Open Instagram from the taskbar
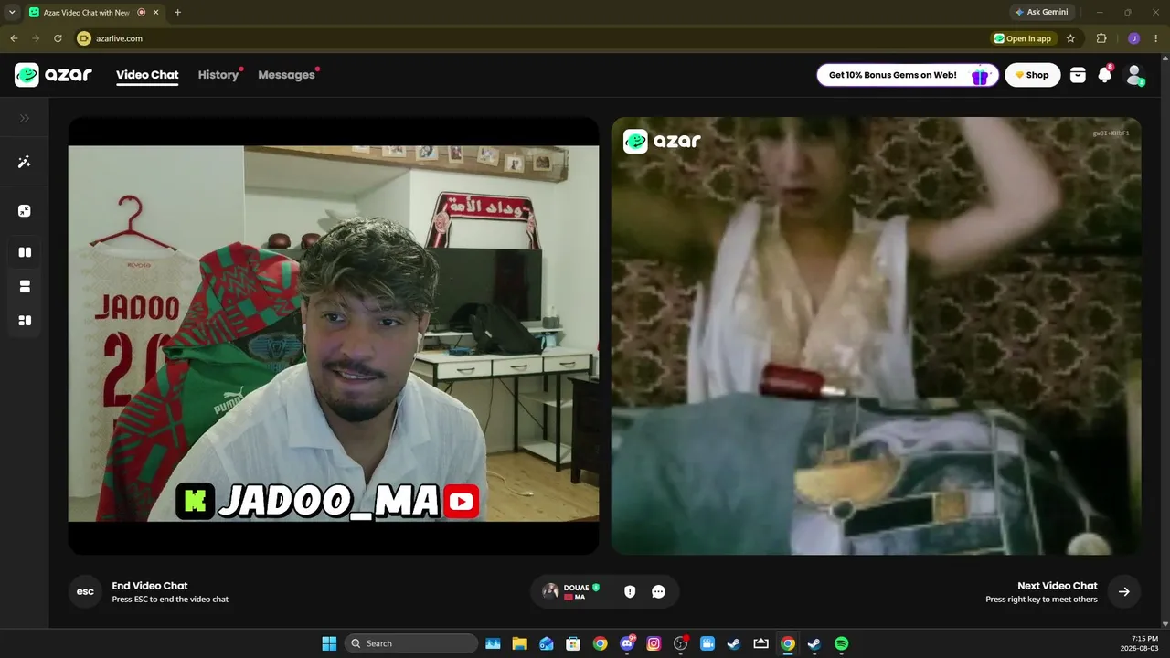1170x658 pixels. [x=654, y=643]
